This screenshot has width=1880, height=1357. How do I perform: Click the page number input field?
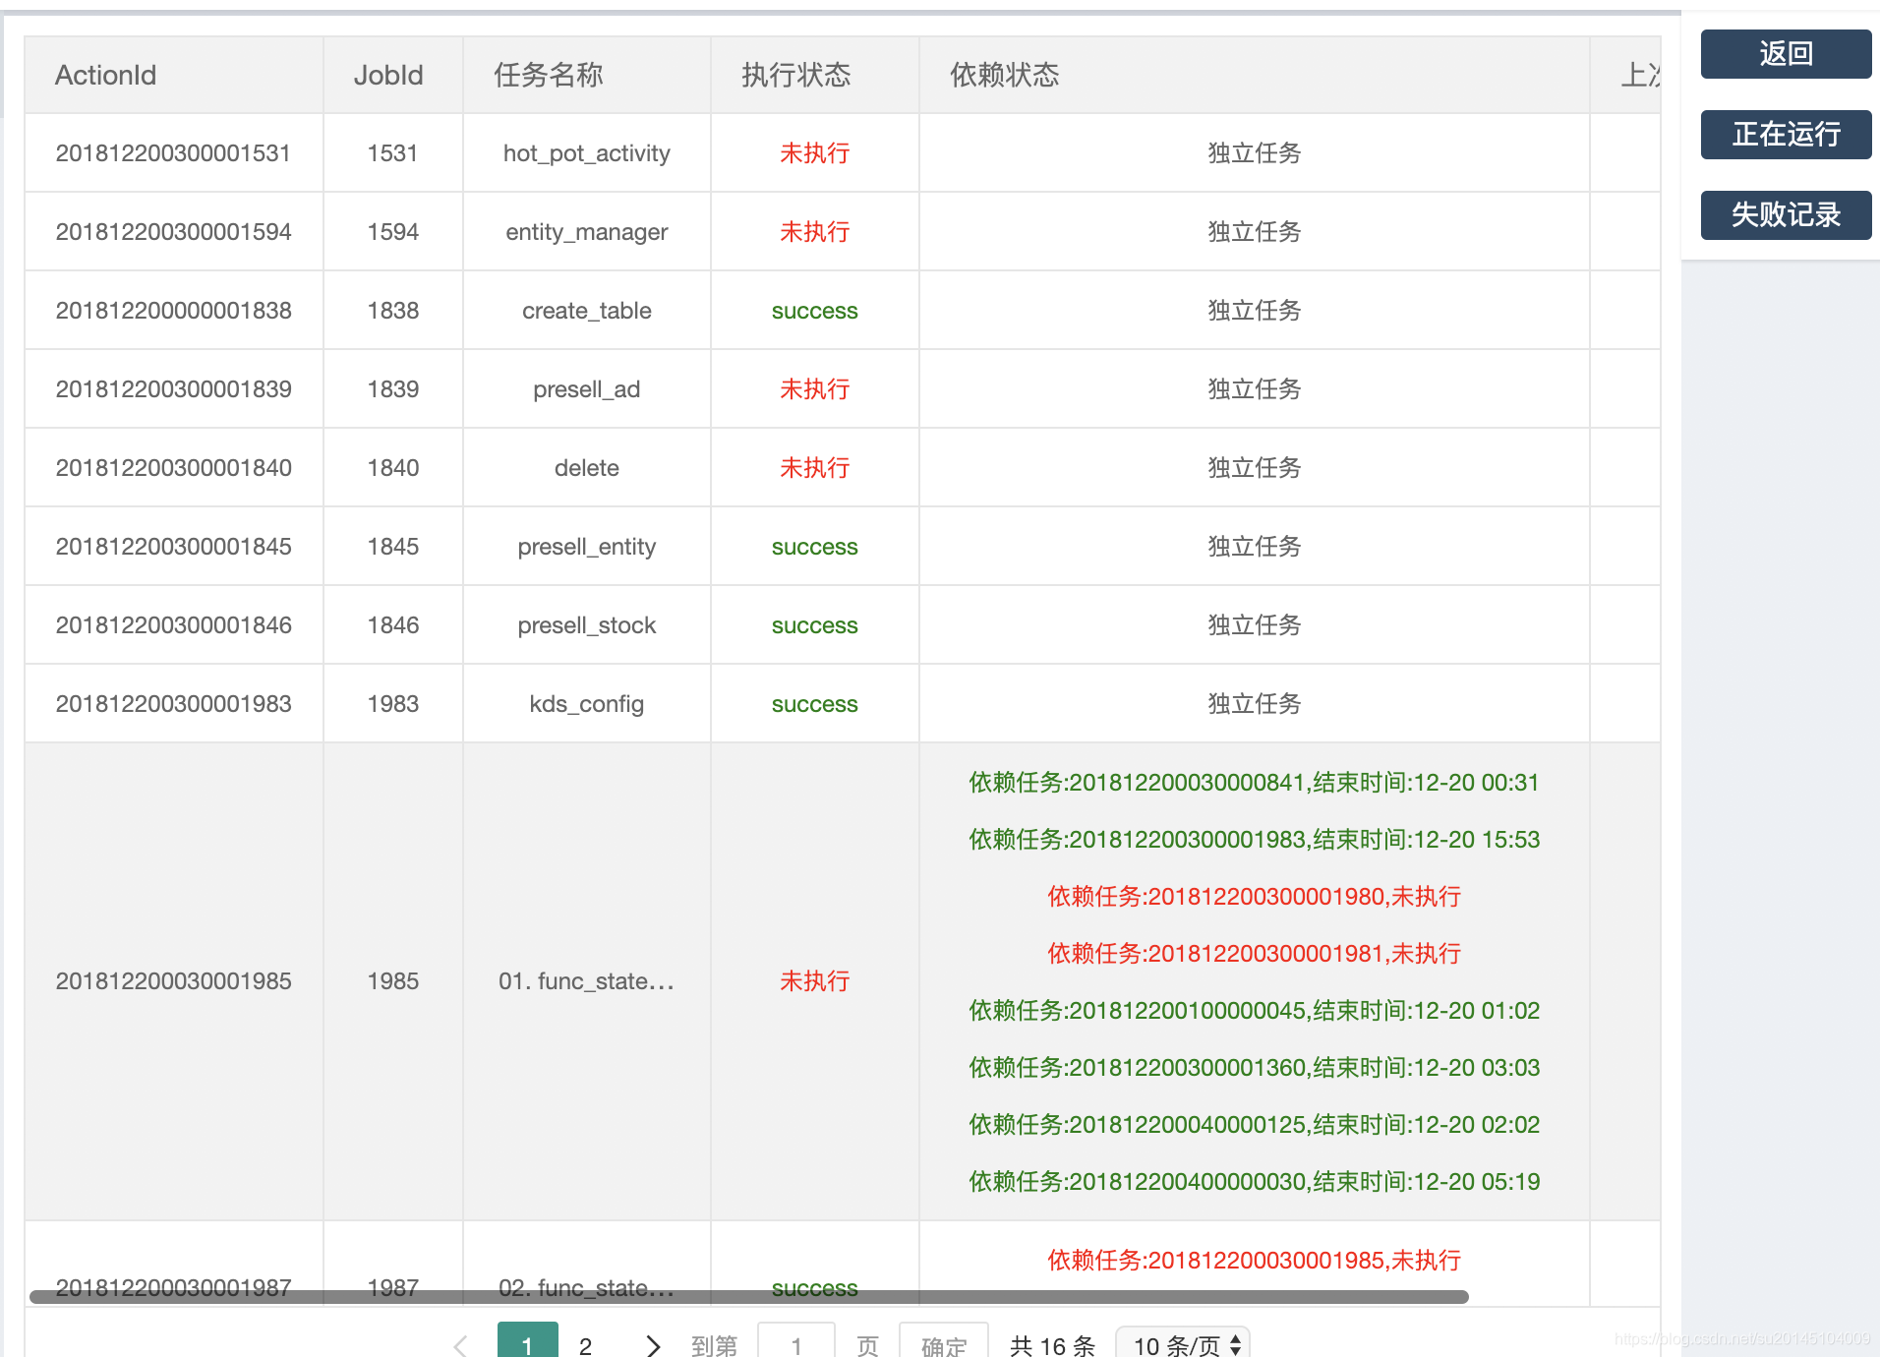pos(796,1341)
